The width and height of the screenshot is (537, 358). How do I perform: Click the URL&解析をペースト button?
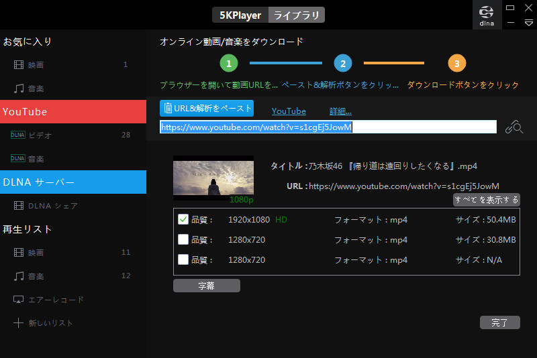(x=207, y=109)
